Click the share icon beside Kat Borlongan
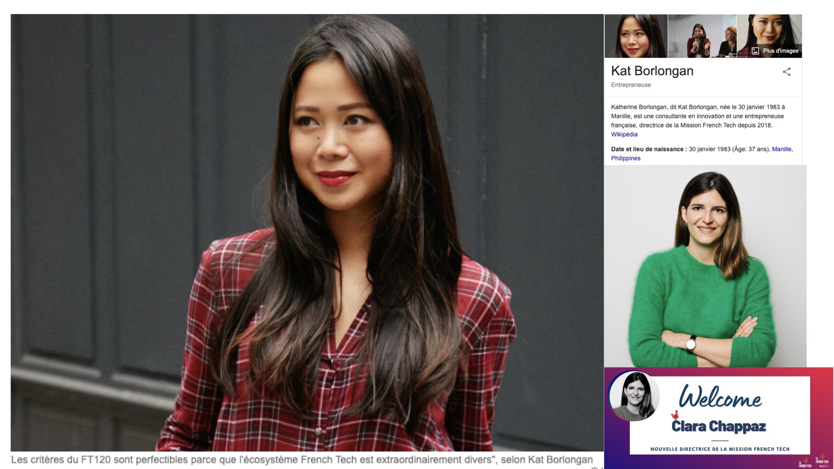 click(787, 72)
